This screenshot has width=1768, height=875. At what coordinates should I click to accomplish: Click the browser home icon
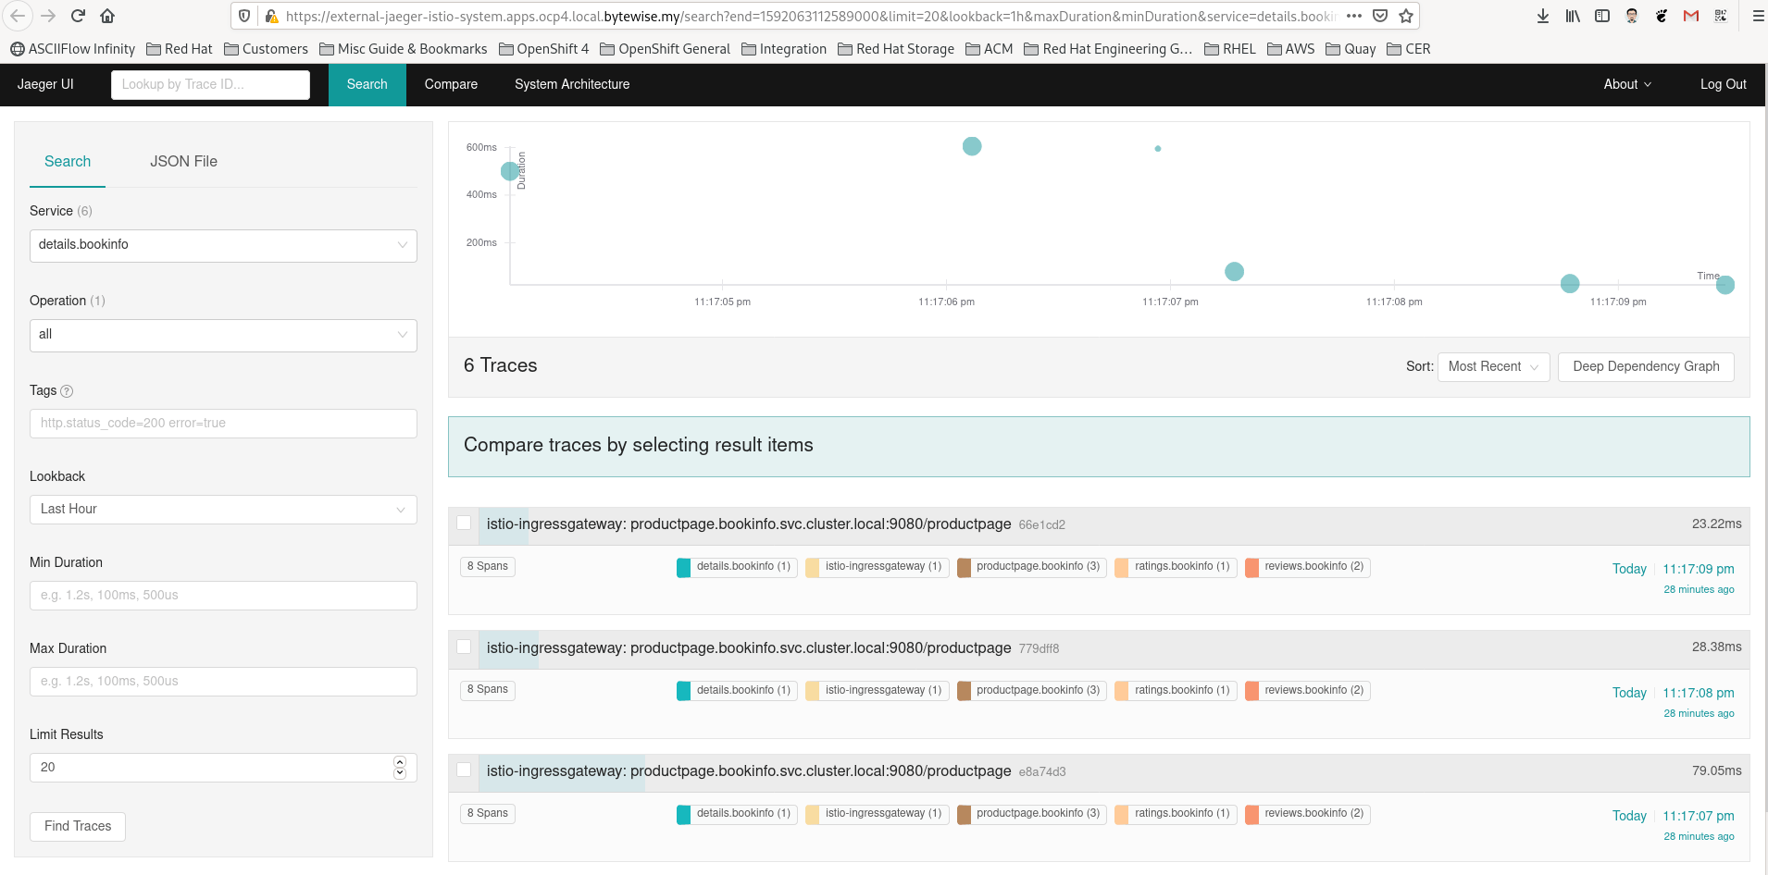(107, 16)
